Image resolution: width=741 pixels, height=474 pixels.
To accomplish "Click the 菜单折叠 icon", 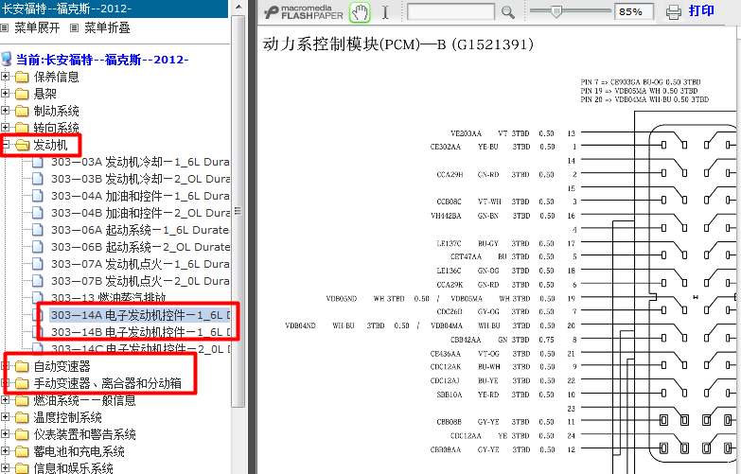I will [74, 27].
